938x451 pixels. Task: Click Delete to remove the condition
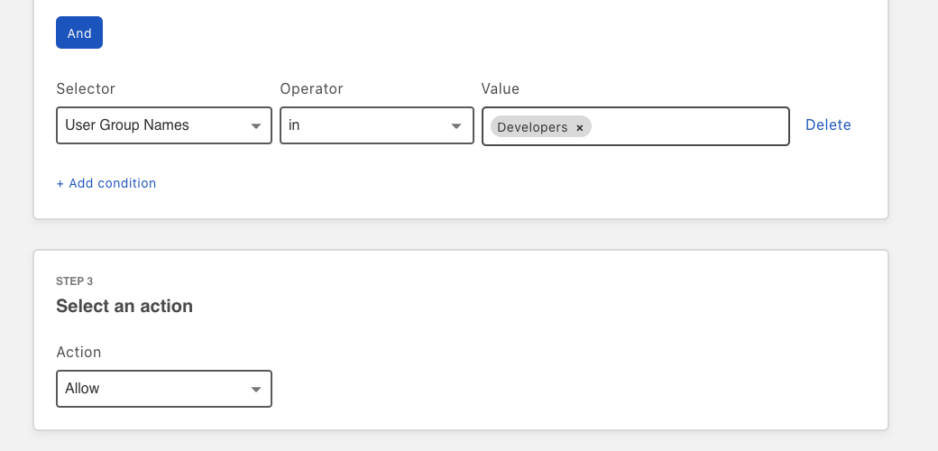click(828, 125)
